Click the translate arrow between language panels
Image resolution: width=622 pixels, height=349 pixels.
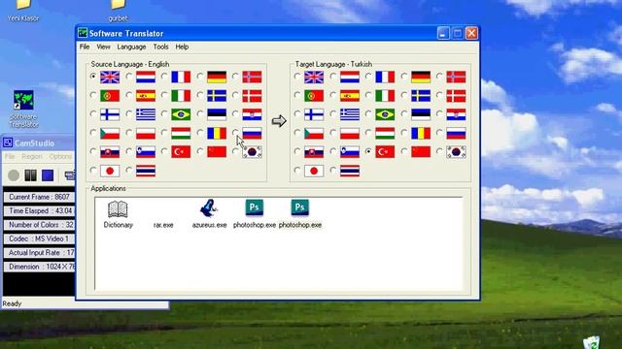[279, 120]
